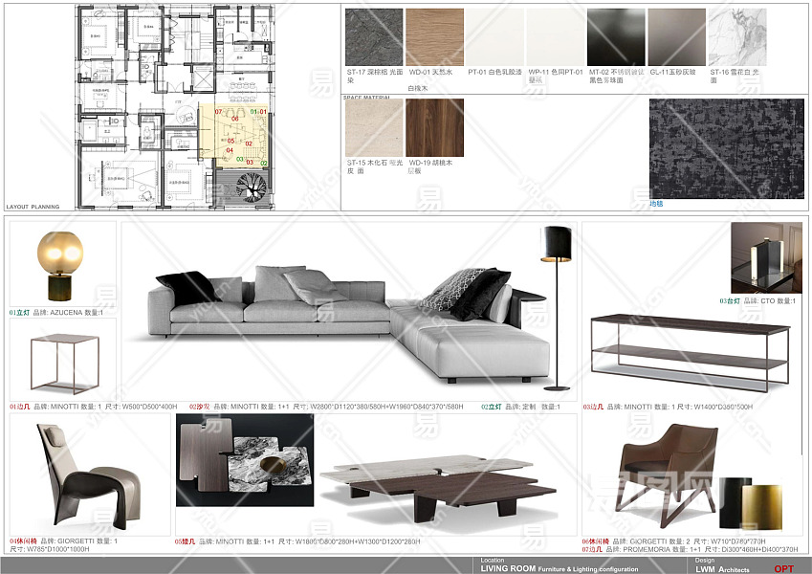This screenshot has height=574, width=812.
Task: Click the 'PT-01 白色乳胶漆' label text
Action: (494, 72)
